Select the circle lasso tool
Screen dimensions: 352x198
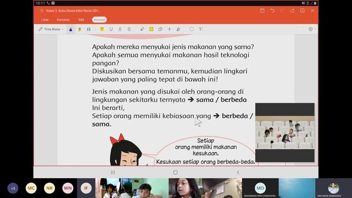pos(191,29)
